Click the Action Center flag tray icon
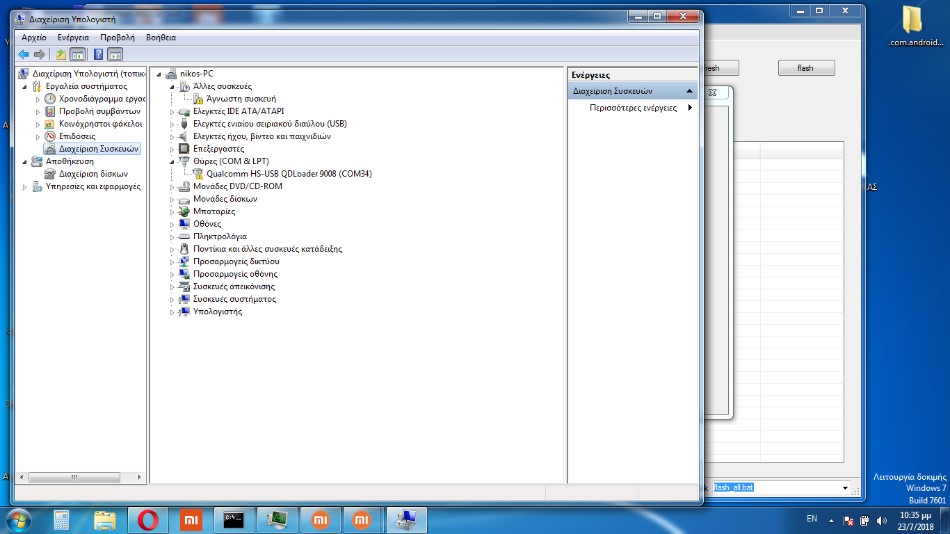 point(848,520)
